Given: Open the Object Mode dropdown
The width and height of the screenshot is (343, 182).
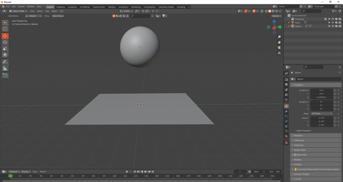Looking at the screenshot, I should (18, 11).
